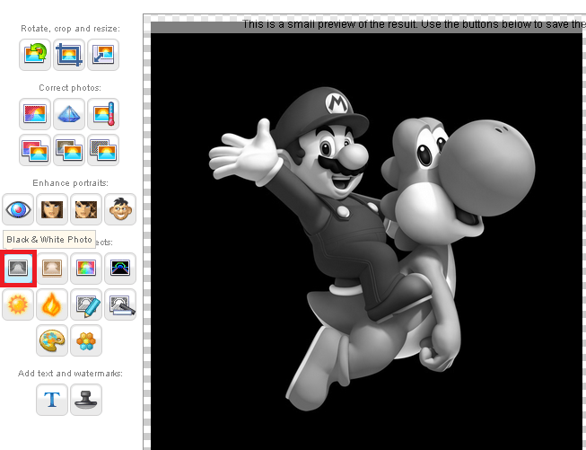Image resolution: width=586 pixels, height=450 pixels.
Task: Choose the orange fire flame effect
Action: pyautogui.click(x=52, y=304)
